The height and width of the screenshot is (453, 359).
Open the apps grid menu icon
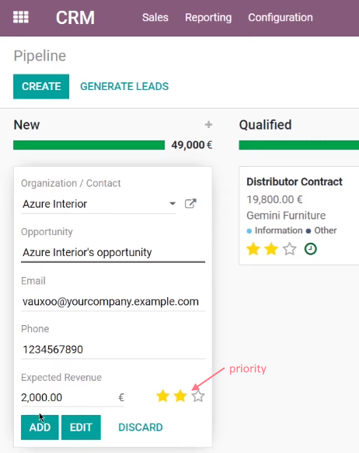(21, 17)
